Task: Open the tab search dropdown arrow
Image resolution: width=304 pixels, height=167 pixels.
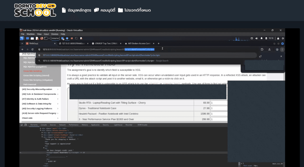Action: tap(22, 44)
